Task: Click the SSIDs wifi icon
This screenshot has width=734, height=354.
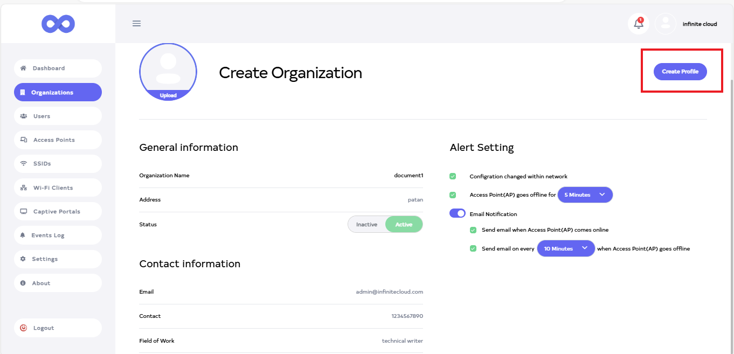Action: coord(24,164)
